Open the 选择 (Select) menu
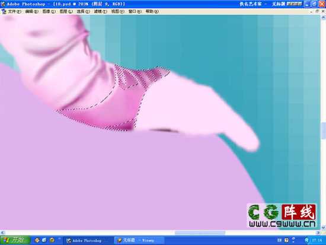The width and height of the screenshot is (326, 245). (x=83, y=12)
